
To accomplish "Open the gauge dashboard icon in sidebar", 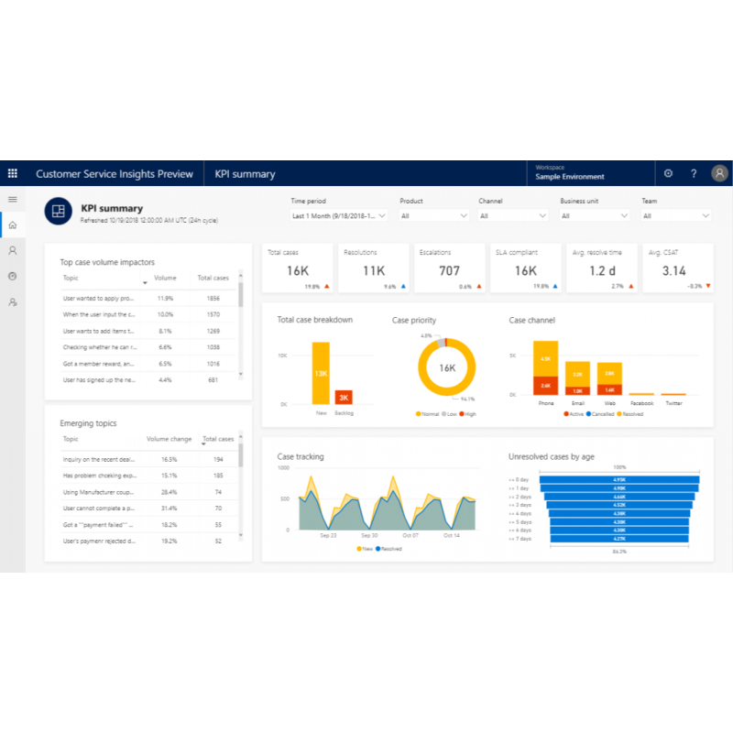I will 13,277.
